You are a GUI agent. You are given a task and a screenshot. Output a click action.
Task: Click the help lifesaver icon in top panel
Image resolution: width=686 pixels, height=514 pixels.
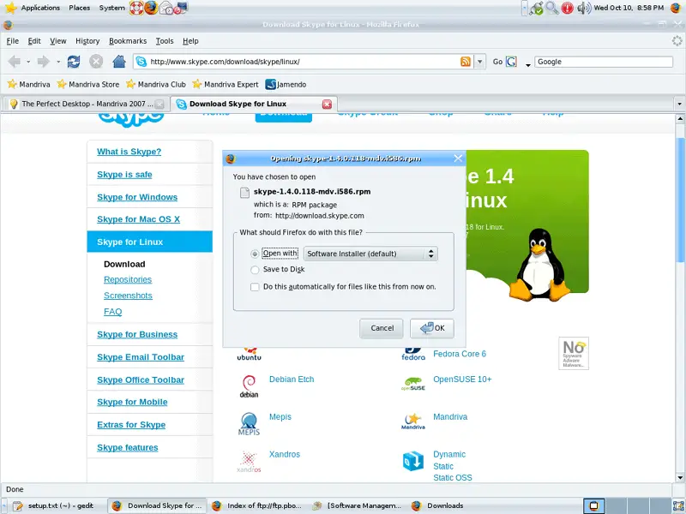(x=136, y=8)
